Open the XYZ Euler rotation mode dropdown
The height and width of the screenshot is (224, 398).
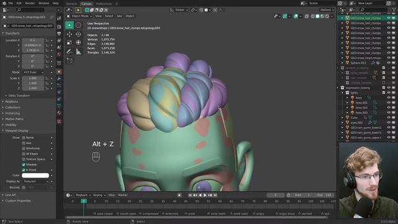coord(33,72)
